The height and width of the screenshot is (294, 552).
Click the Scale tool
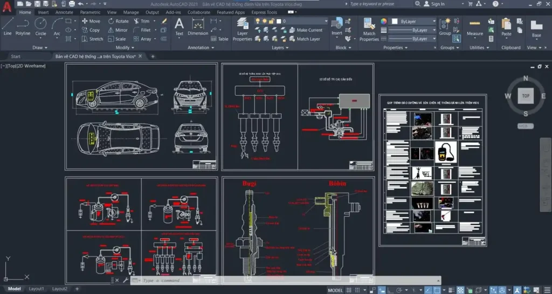point(117,39)
